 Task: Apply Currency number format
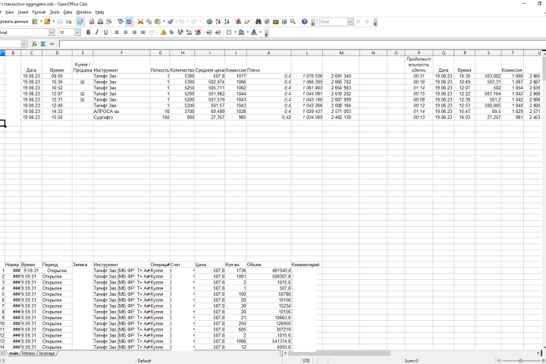coord(163,33)
